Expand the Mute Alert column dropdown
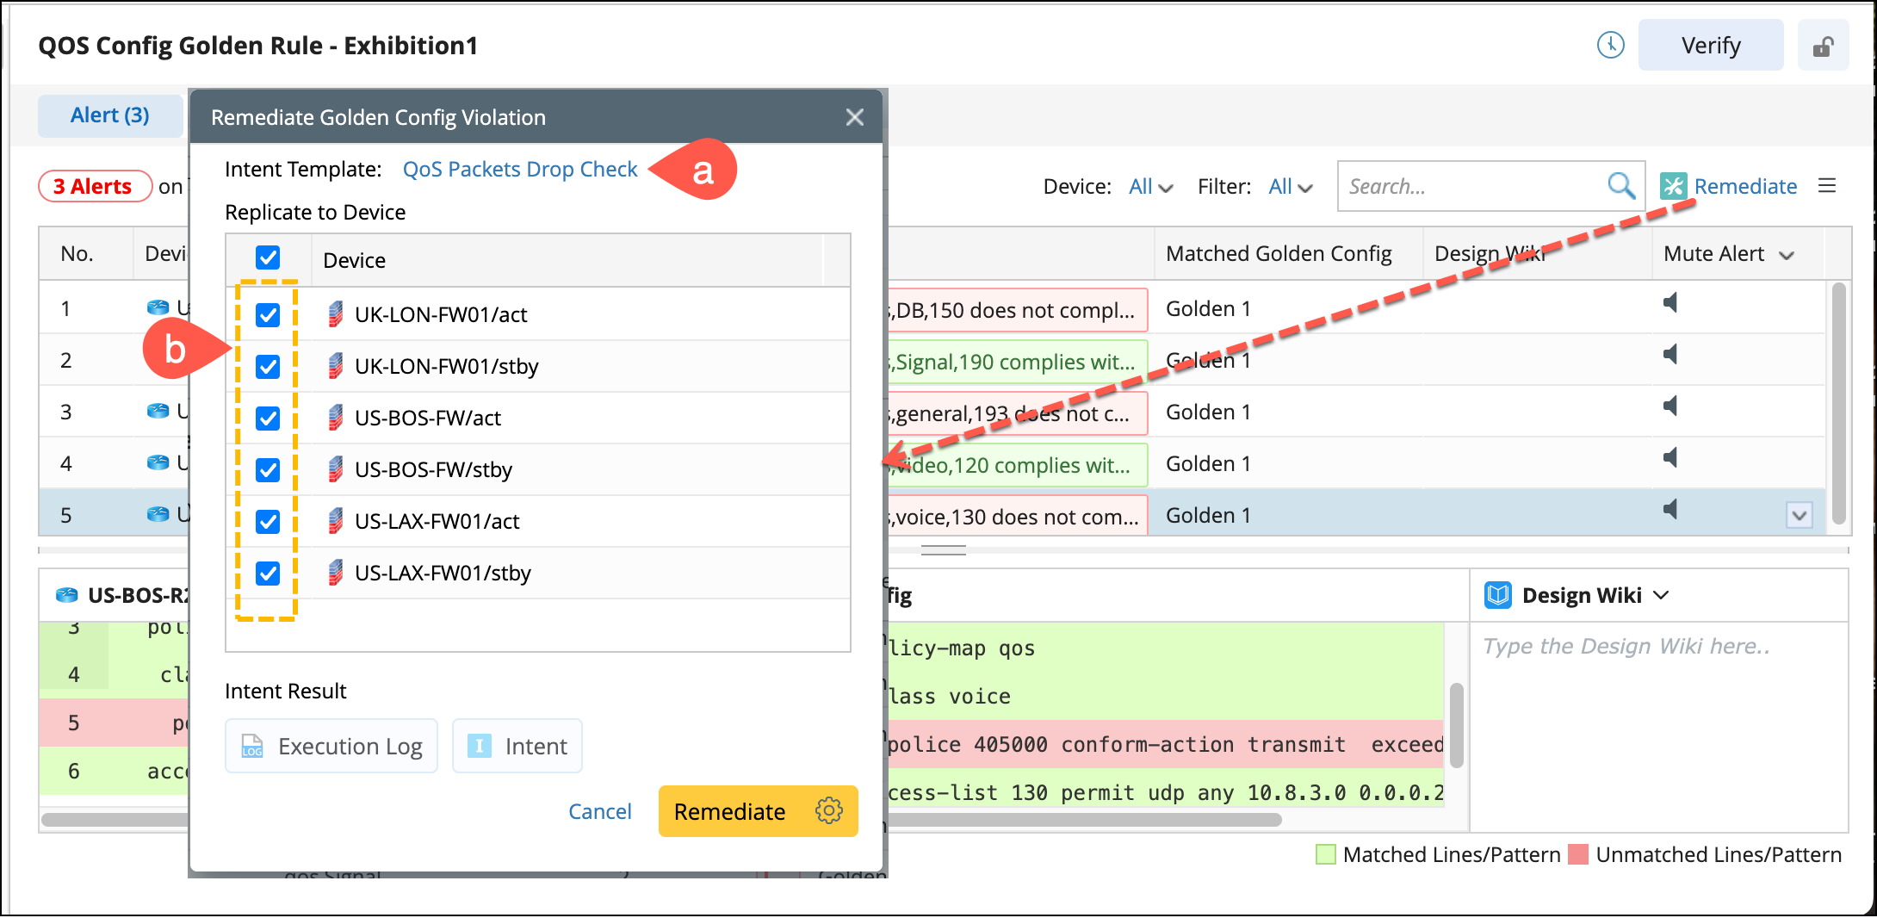The width and height of the screenshot is (1877, 918). click(1787, 255)
